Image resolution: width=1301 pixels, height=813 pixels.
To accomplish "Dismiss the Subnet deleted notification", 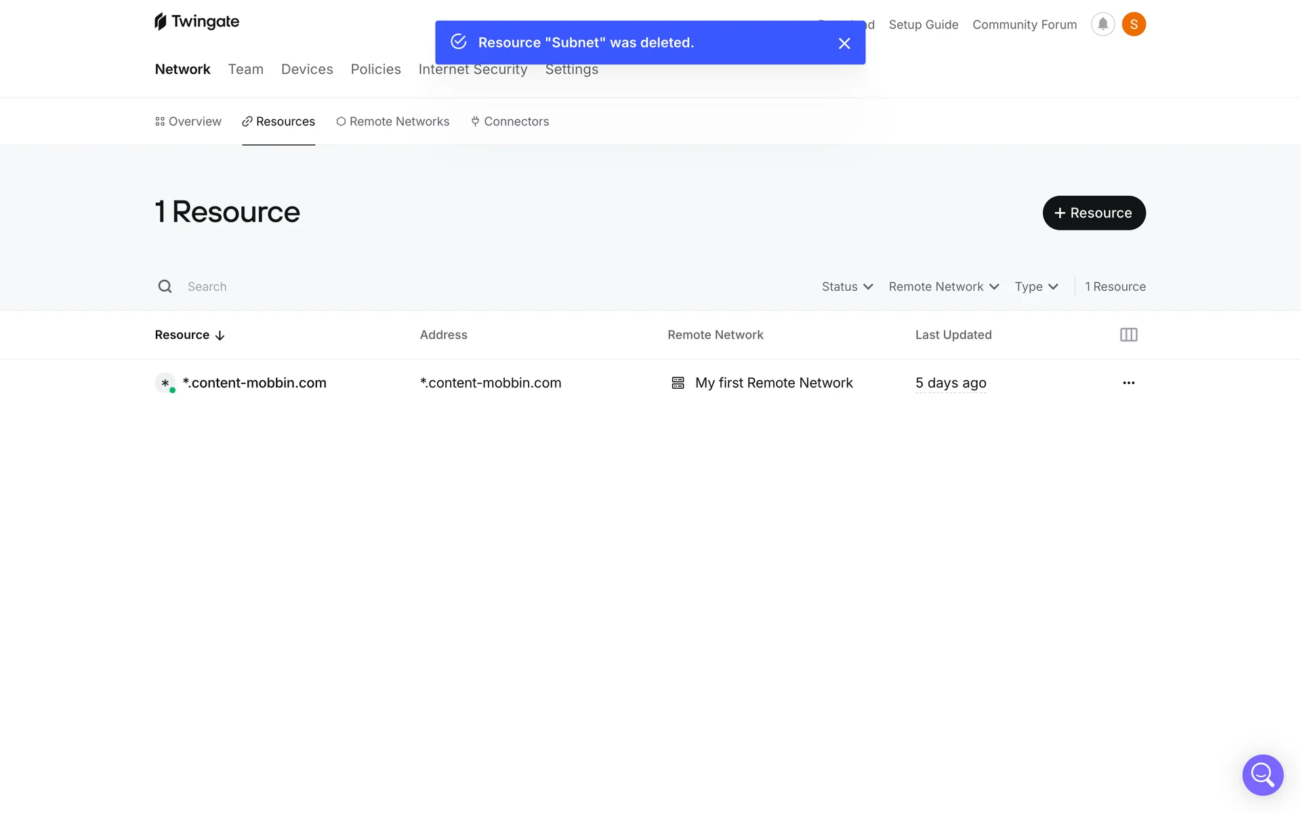I will tap(844, 43).
